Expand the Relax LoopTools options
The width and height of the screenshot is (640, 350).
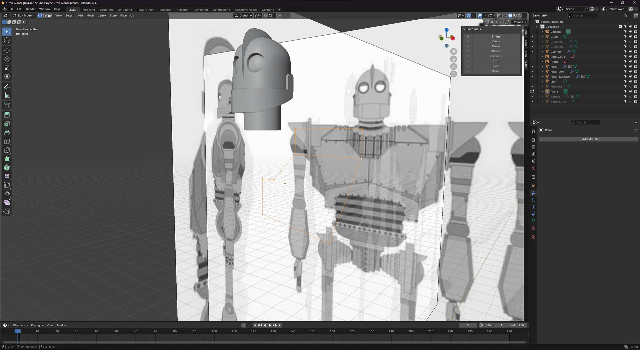pyautogui.click(x=468, y=66)
